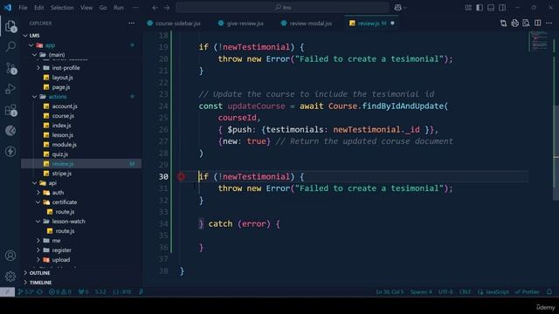This screenshot has width=559, height=314.
Task: Click the customize layout icon
Action: [x=468, y=8]
